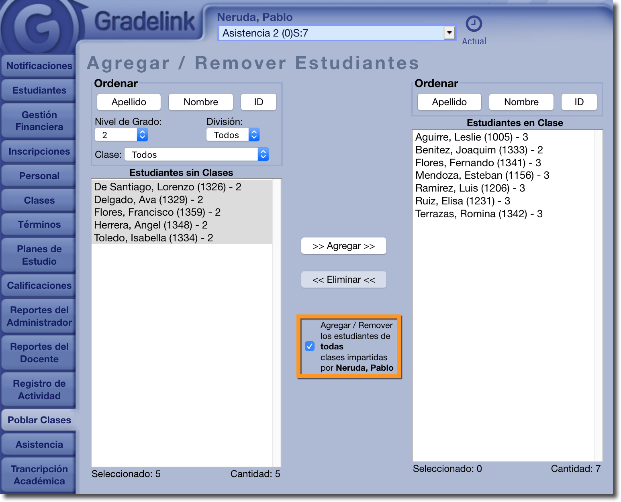Image resolution: width=621 pixels, height=502 pixels.
Task: Sort students in class by ID
Action: 578,102
